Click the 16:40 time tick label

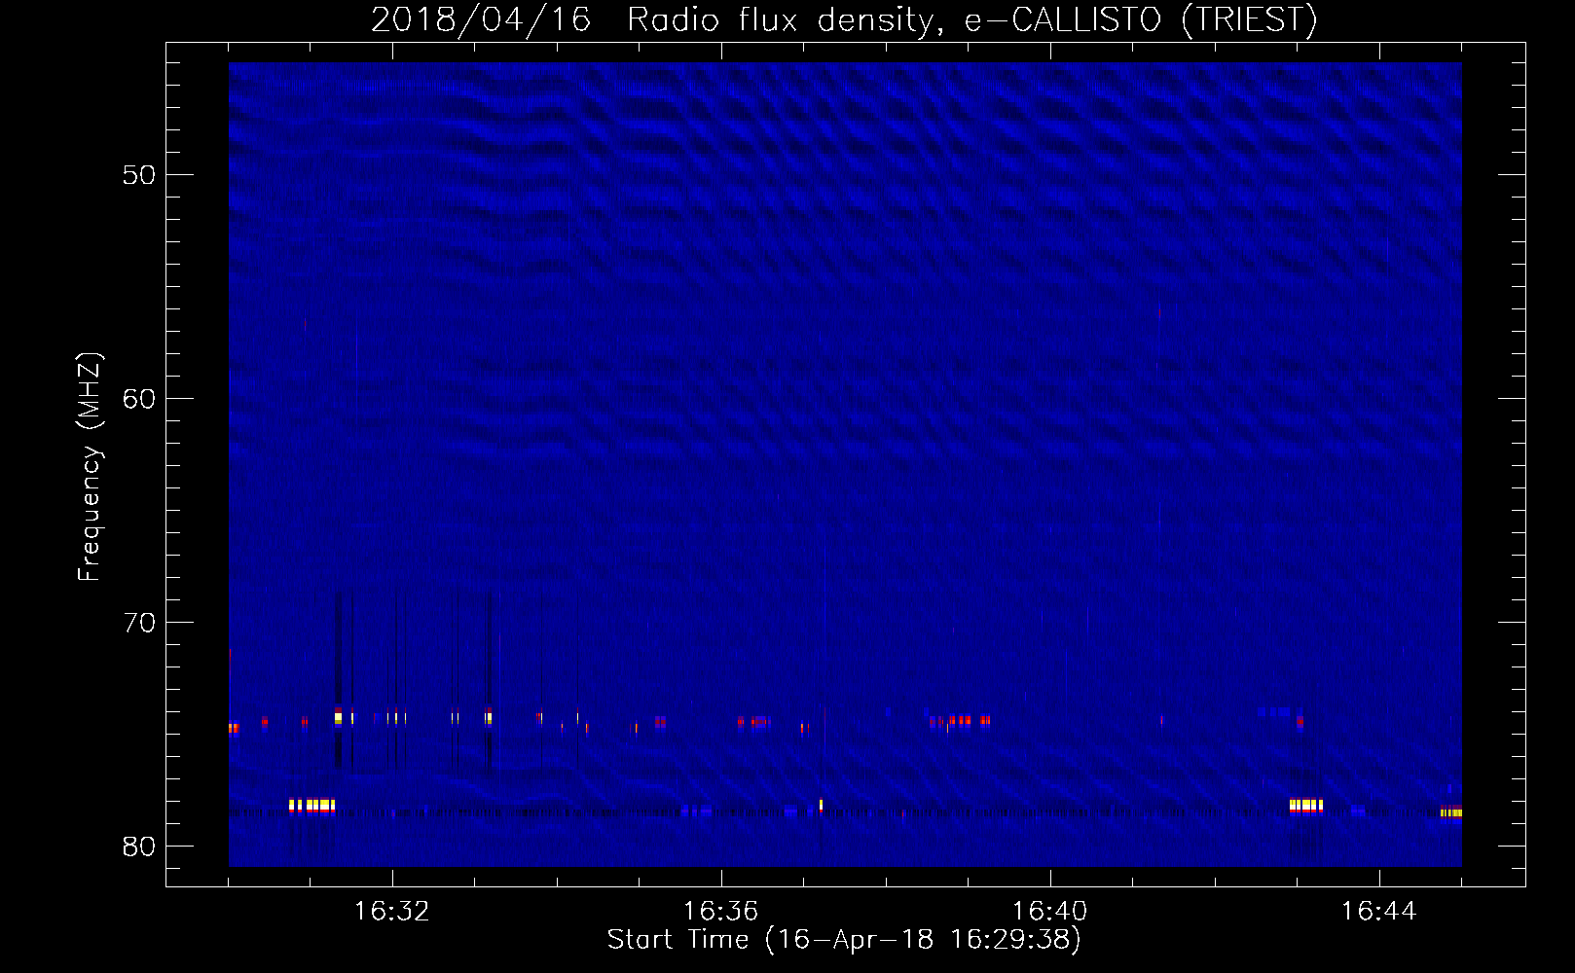pos(1049,912)
